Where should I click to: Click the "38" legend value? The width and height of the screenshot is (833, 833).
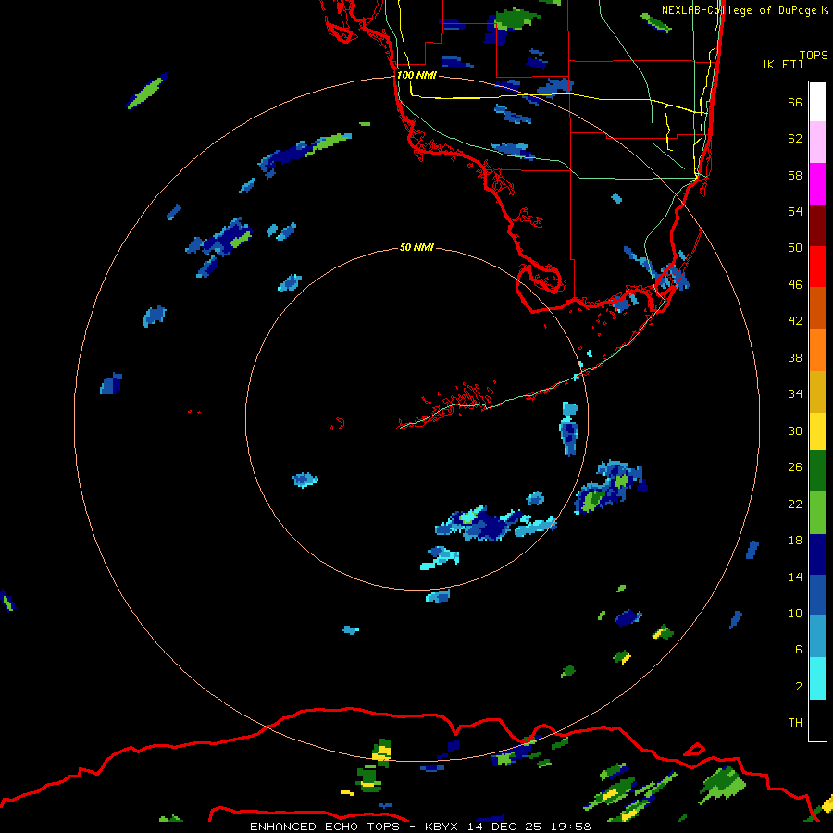[x=795, y=357]
